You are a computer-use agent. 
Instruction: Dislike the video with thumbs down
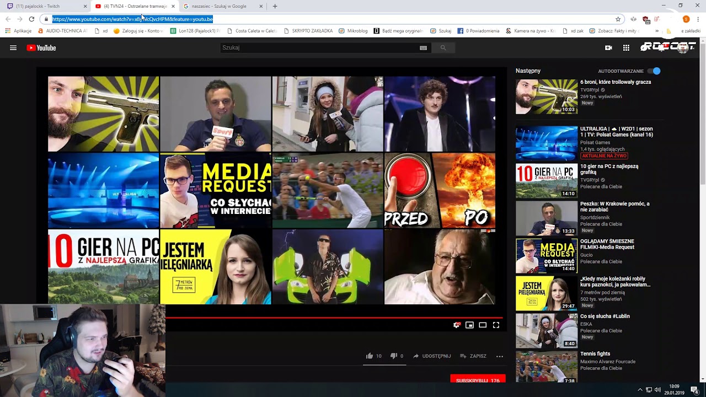(393, 356)
